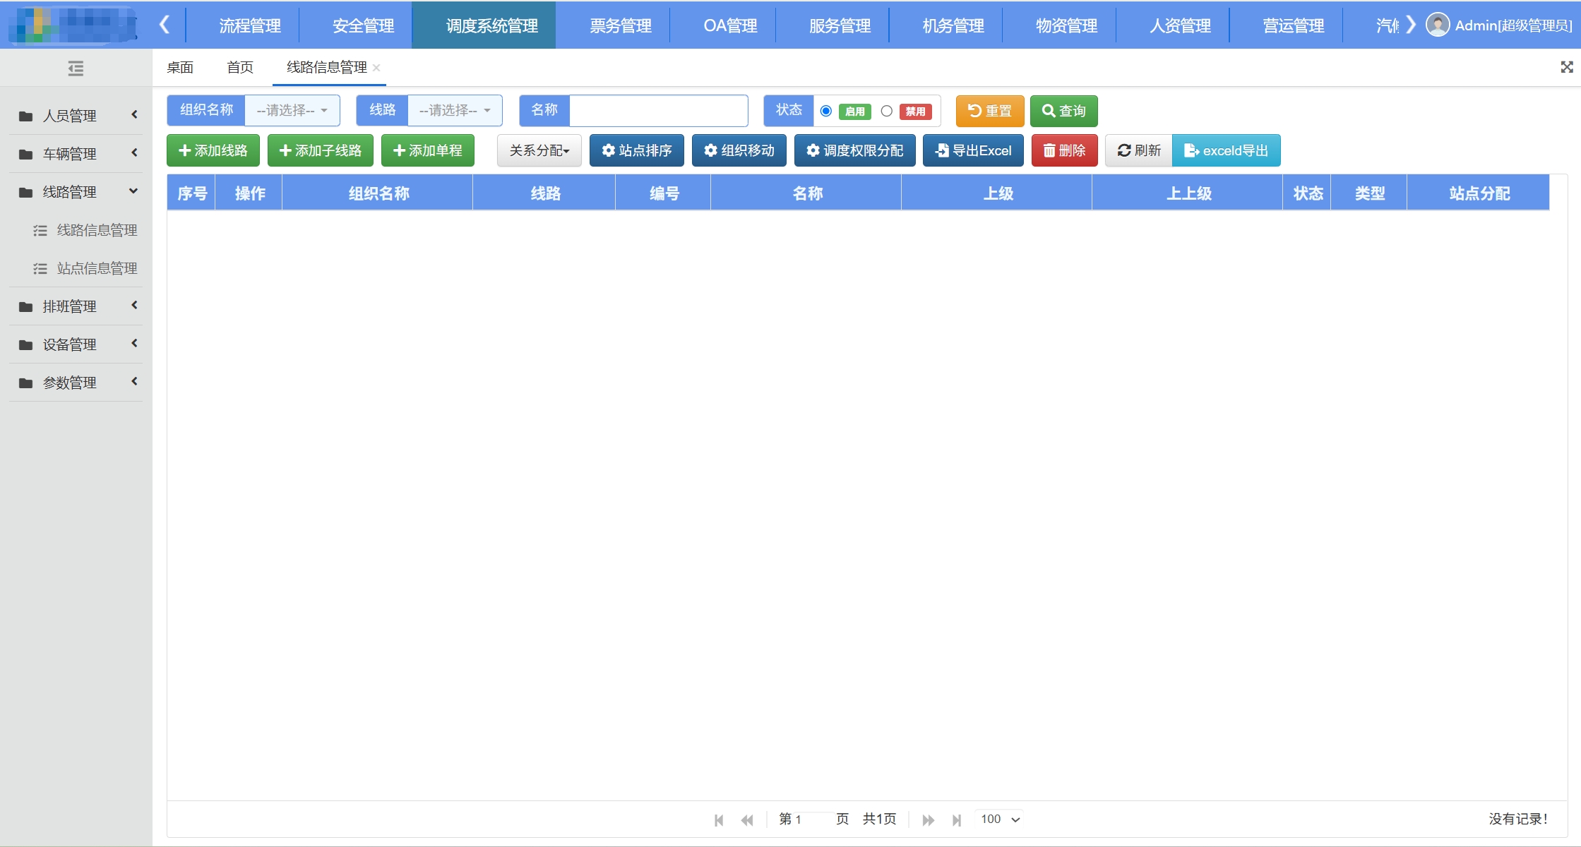Jump to last page with pagination arrow icon
1581x847 pixels.
957,819
